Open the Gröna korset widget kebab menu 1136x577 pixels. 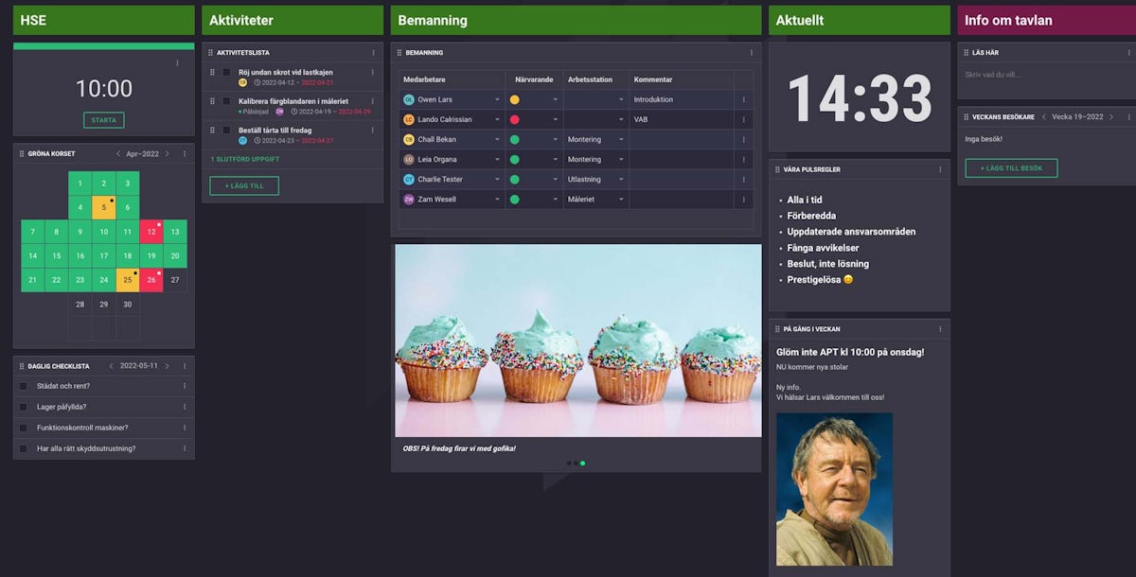click(x=185, y=153)
